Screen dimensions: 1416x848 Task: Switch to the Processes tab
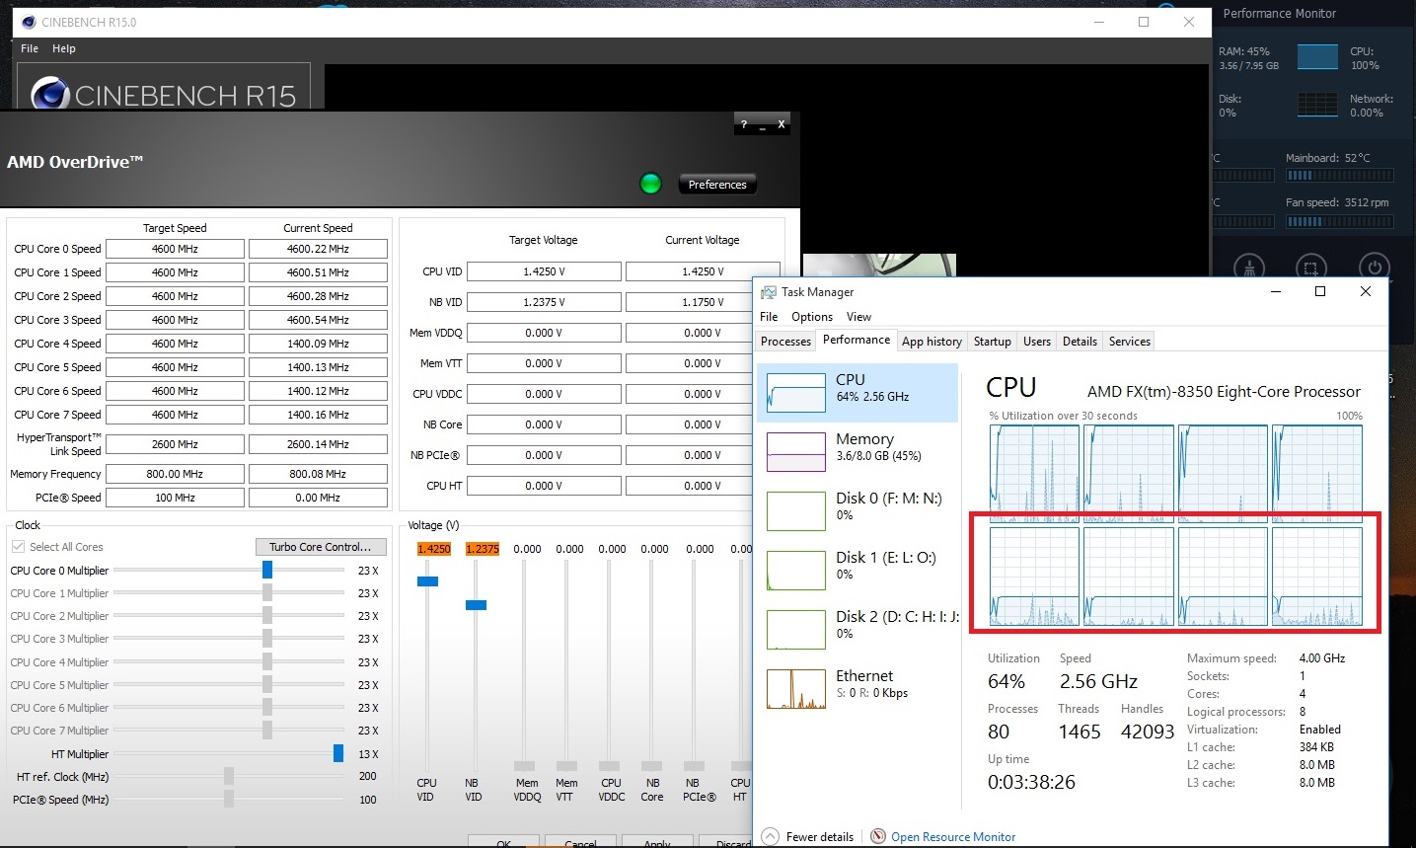point(785,342)
